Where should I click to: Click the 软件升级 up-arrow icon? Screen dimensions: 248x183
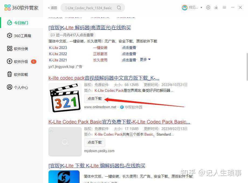9,61
